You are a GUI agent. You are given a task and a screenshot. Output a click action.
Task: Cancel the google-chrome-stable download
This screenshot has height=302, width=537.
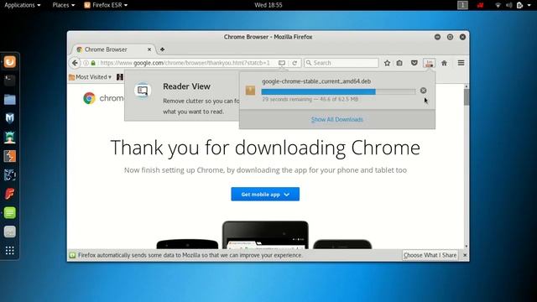point(423,91)
